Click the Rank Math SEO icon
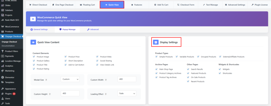Viewport: 271px width, 106px height. [2, 20]
